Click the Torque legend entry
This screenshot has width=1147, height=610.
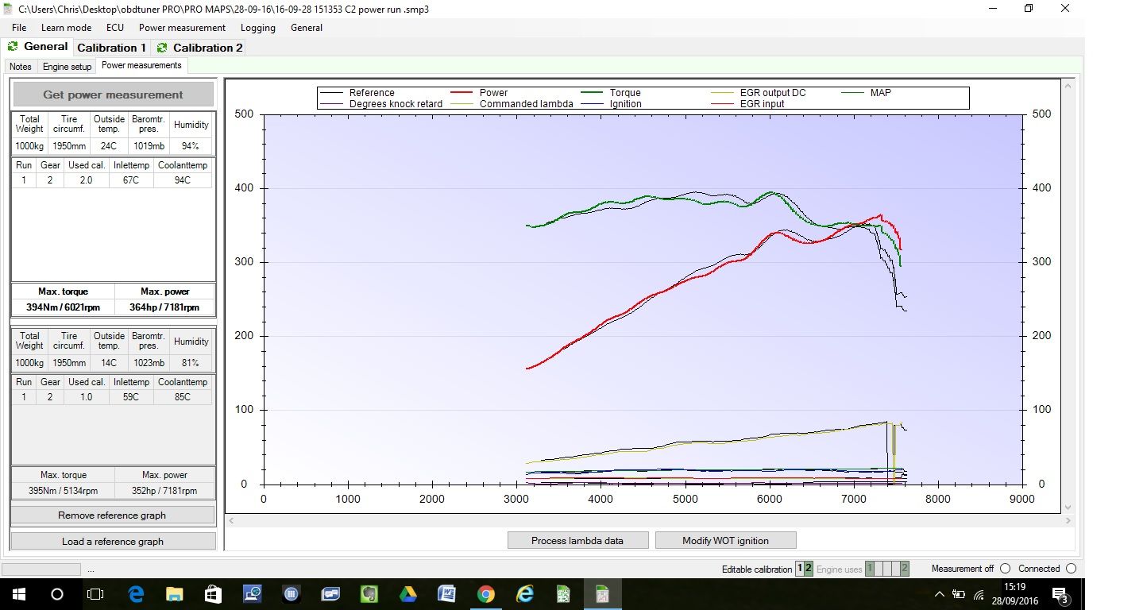coord(612,93)
